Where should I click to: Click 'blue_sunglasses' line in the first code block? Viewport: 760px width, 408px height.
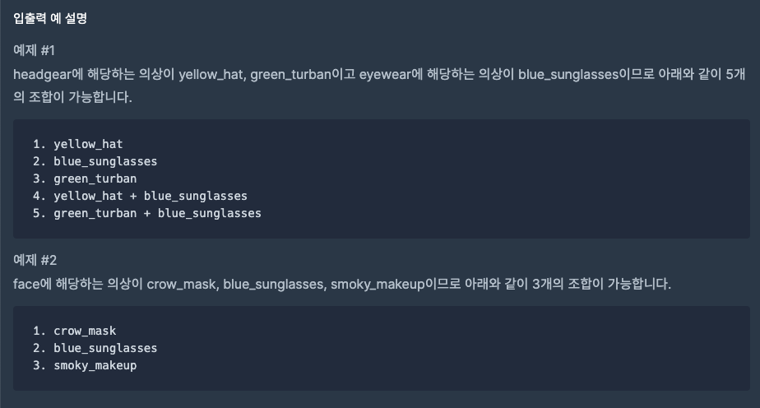pyautogui.click(x=95, y=161)
